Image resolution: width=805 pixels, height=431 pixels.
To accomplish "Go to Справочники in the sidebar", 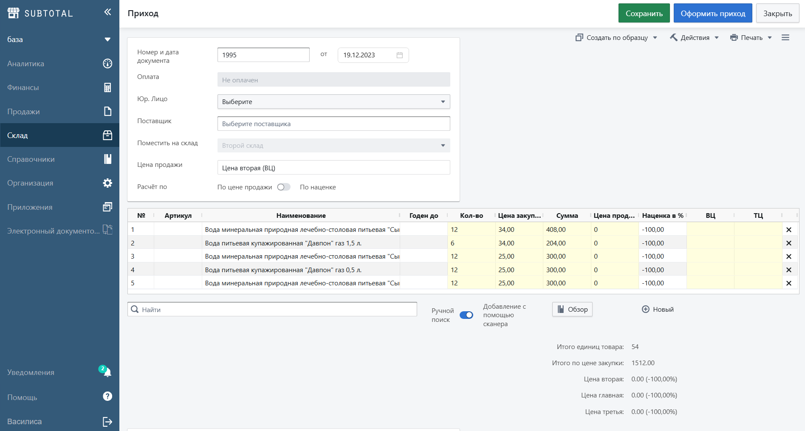I will click(59, 159).
